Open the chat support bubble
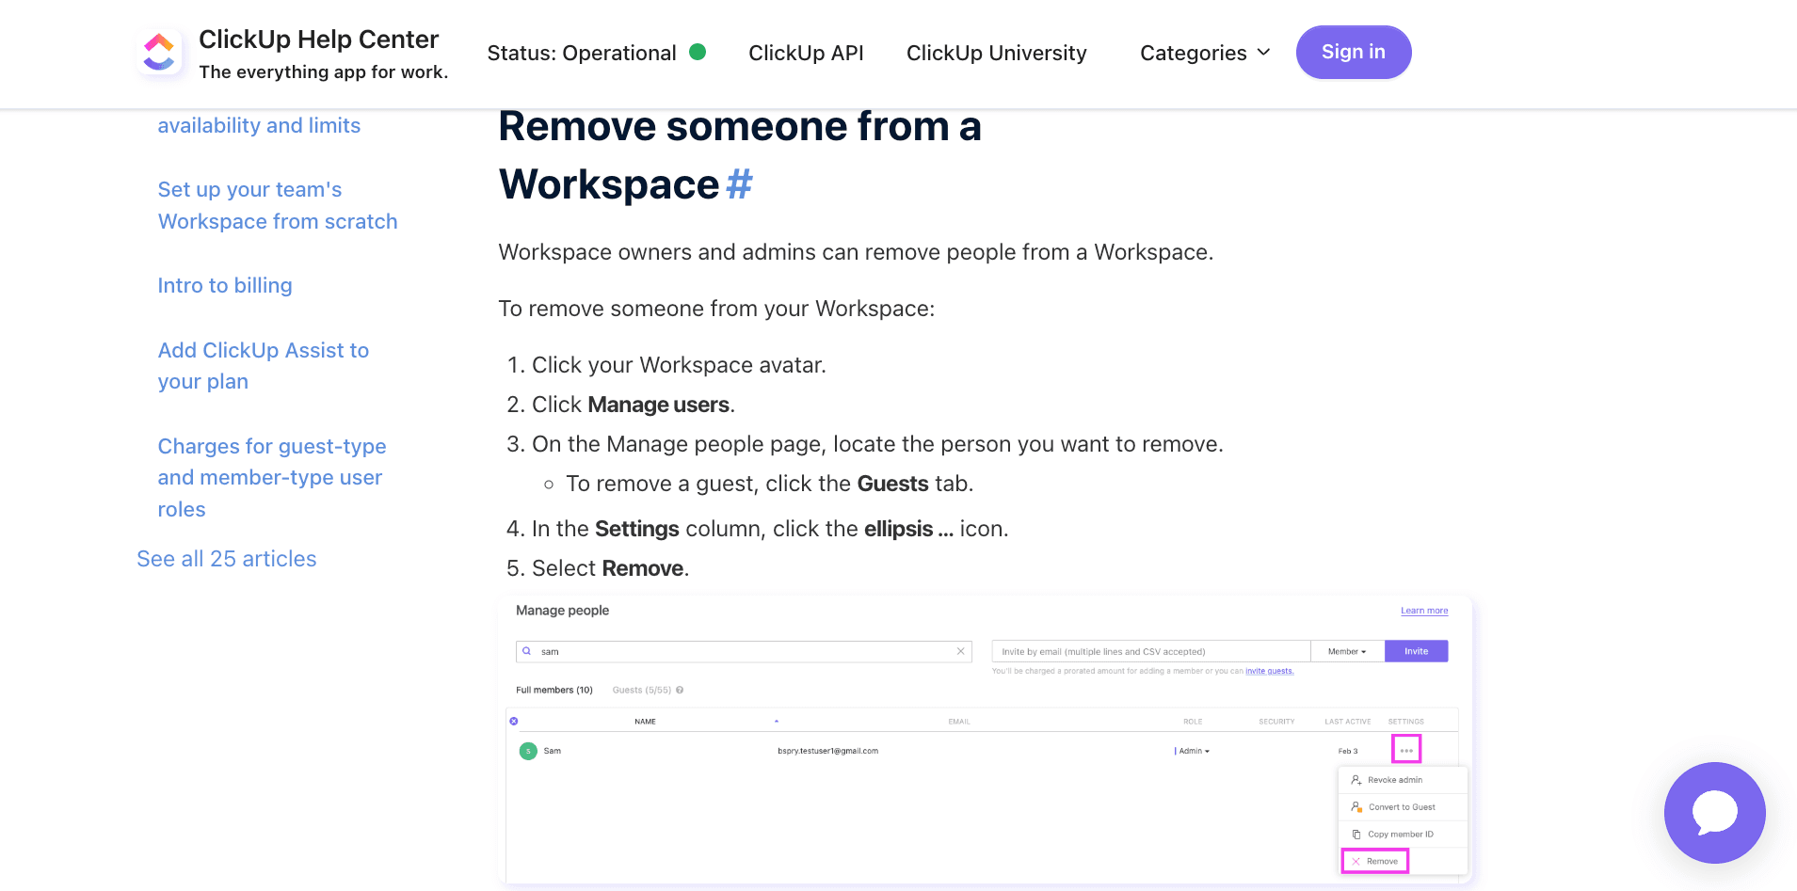 (x=1713, y=812)
